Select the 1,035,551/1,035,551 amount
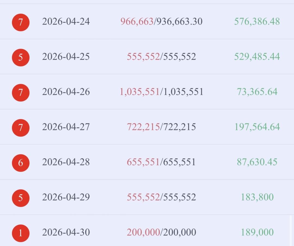294x246 pixels. click(x=161, y=92)
